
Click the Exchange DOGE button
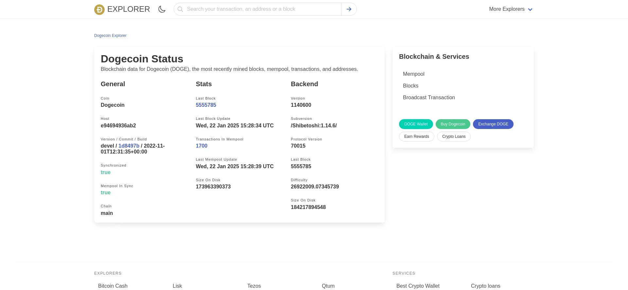(493, 124)
